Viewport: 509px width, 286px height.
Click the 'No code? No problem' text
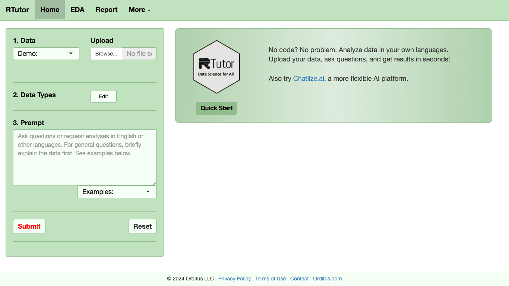click(x=303, y=50)
